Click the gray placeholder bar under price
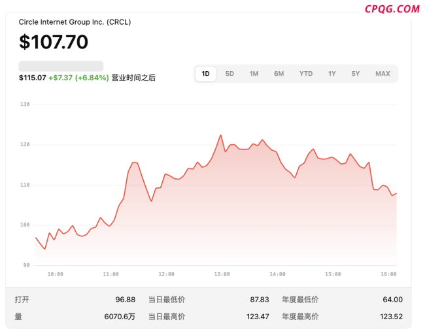The width and height of the screenshot is (425, 329). [61, 66]
